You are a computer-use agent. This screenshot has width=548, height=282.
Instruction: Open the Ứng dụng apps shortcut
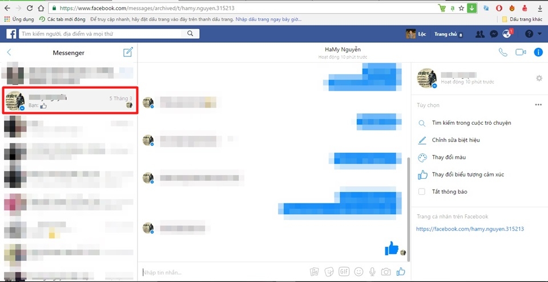[19, 19]
